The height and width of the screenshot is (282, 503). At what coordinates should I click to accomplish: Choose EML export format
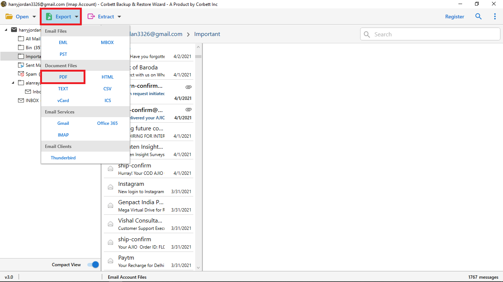[x=63, y=43]
